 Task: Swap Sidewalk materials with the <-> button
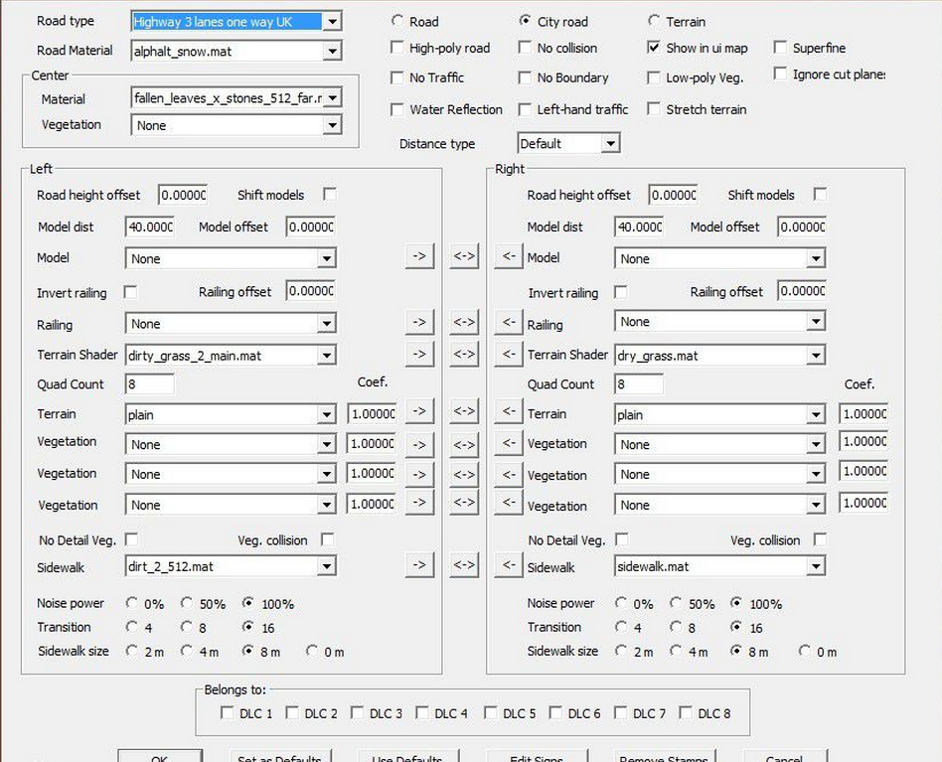(464, 565)
